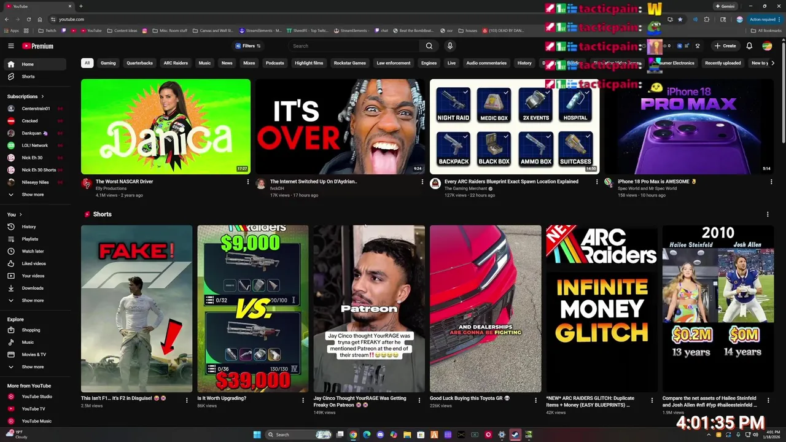
Task: Open All Bookmarks folder
Action: coord(766,31)
